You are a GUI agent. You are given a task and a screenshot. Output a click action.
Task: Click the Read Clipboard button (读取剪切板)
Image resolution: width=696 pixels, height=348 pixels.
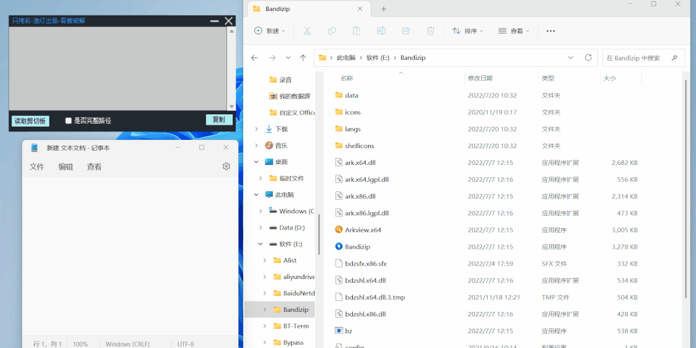point(30,121)
